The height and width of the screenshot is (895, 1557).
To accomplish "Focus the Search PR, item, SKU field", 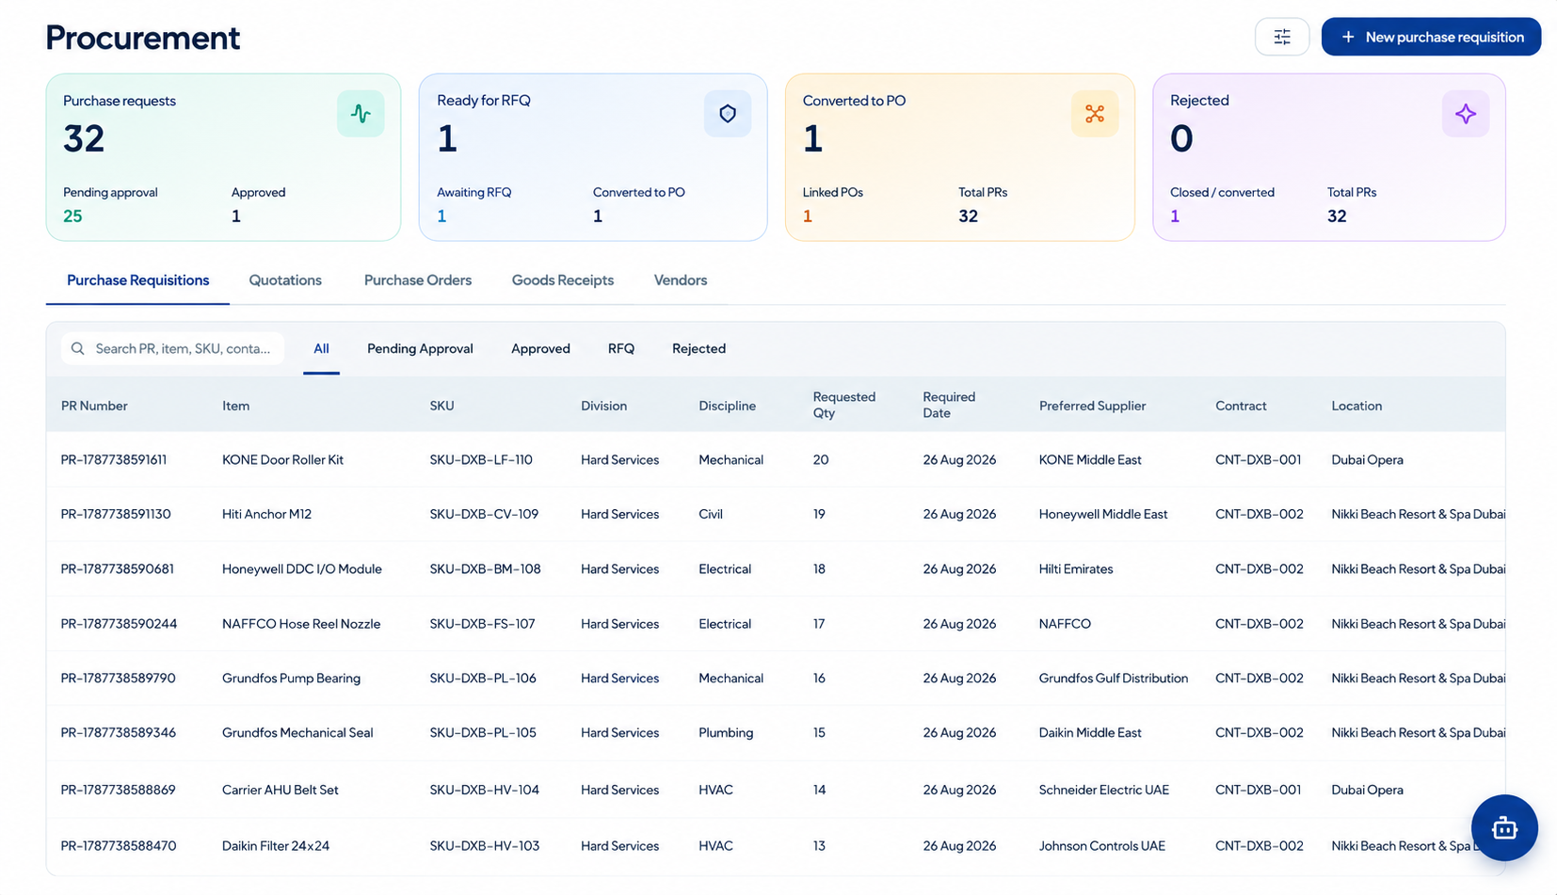I will (x=172, y=348).
